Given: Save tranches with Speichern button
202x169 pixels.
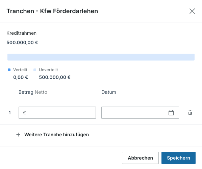Looking at the screenshot, I should (178, 158).
